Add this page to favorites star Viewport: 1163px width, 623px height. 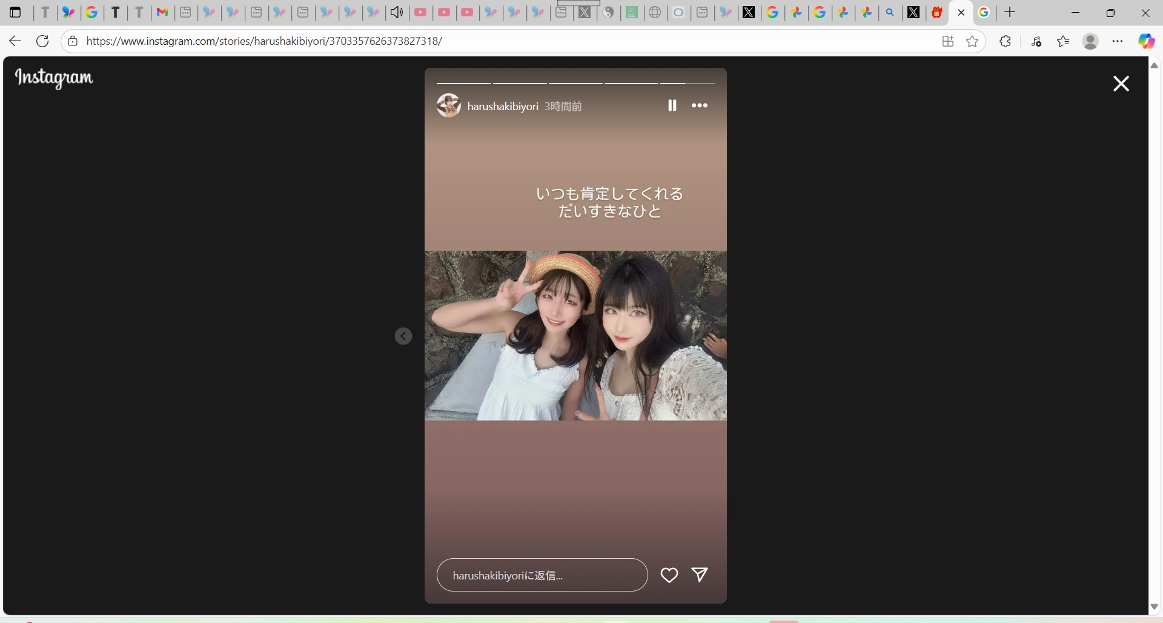point(972,41)
